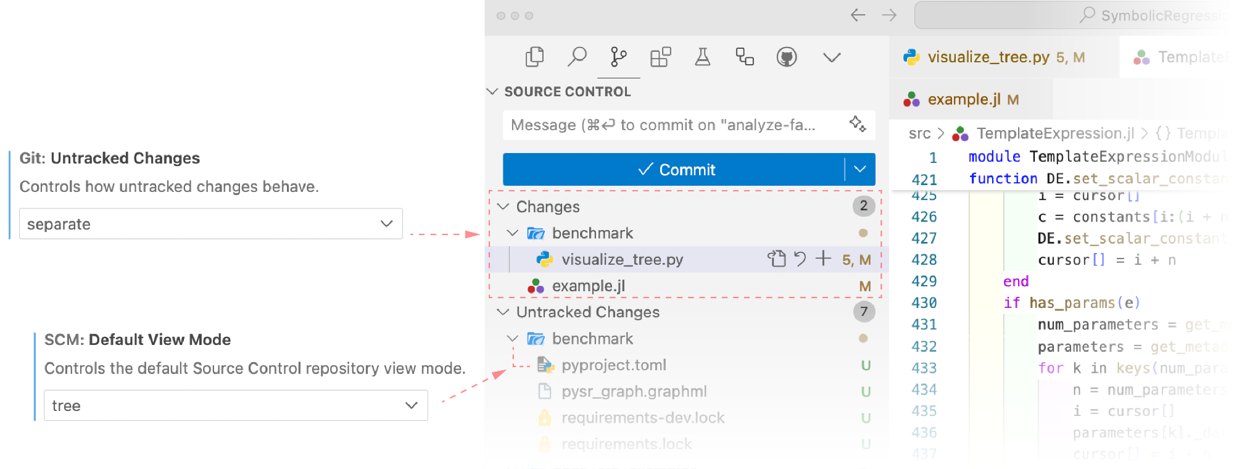Image resolution: width=1234 pixels, height=469 pixels.
Task: Switch to the visualize_tree.py editor tab
Action: point(987,57)
